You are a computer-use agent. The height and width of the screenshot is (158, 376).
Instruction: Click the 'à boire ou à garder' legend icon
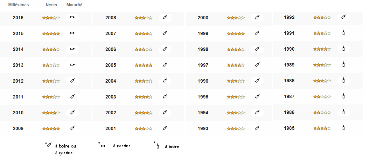point(49,145)
